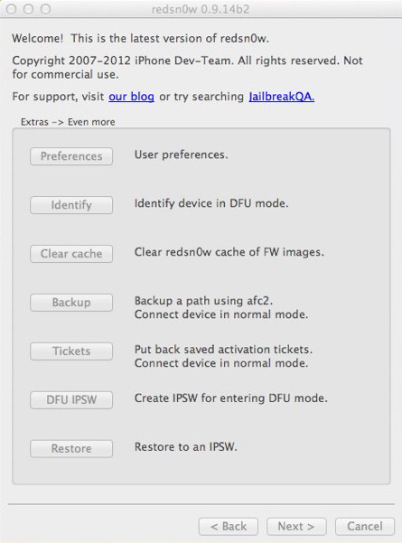Cancel the redsn0w wizard
The height and width of the screenshot is (543, 402).
pyautogui.click(x=365, y=527)
